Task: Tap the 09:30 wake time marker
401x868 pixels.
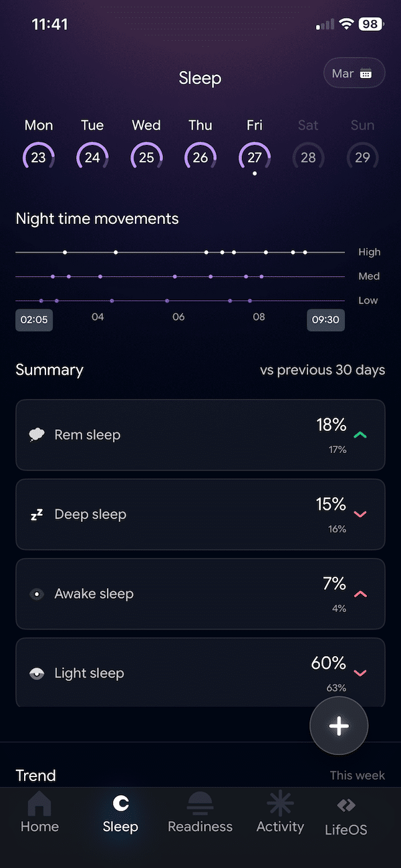Action: pyautogui.click(x=325, y=319)
